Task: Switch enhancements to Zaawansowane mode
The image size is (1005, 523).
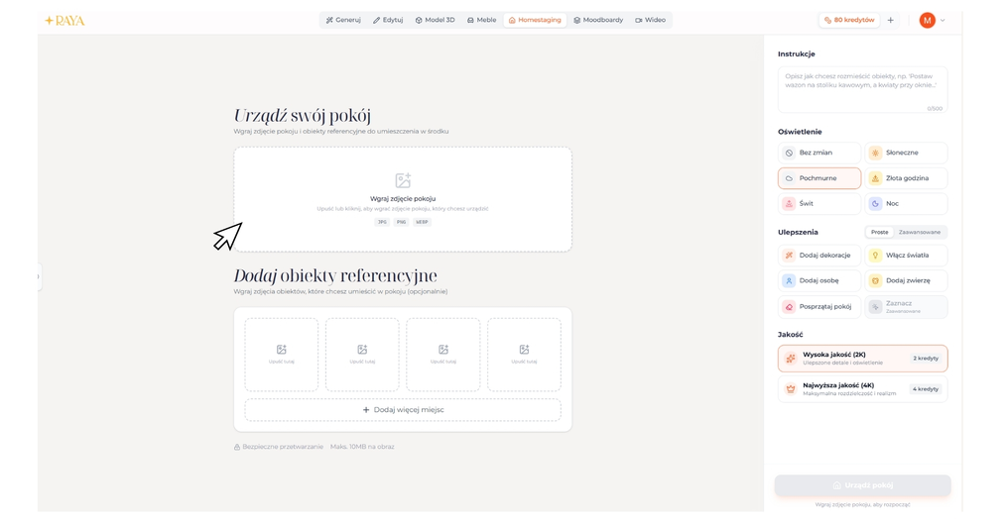Action: pos(919,233)
